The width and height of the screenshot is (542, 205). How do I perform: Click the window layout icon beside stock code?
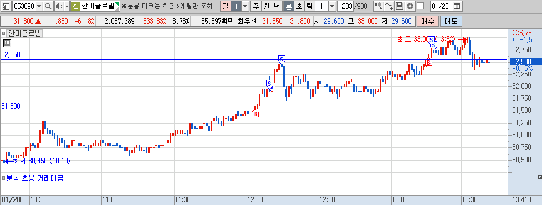click(6, 6)
